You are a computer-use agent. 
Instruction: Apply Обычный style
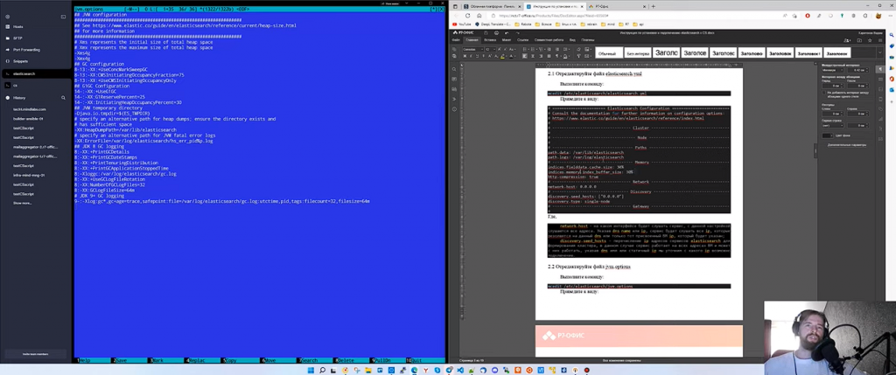pos(609,53)
